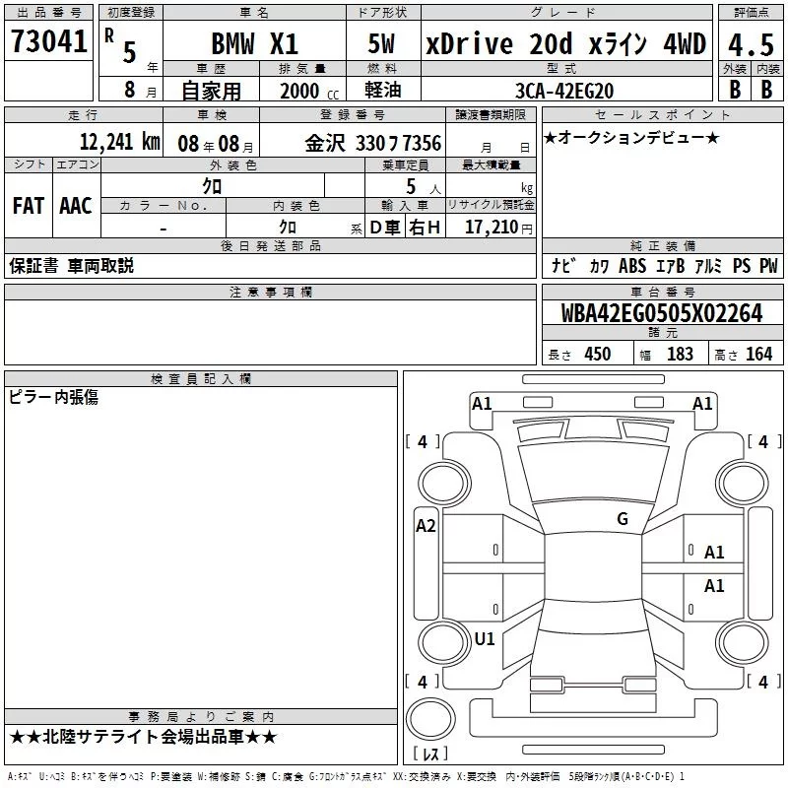The width and height of the screenshot is (788, 788).
Task: Select the 右H steering label
Action: (425, 228)
